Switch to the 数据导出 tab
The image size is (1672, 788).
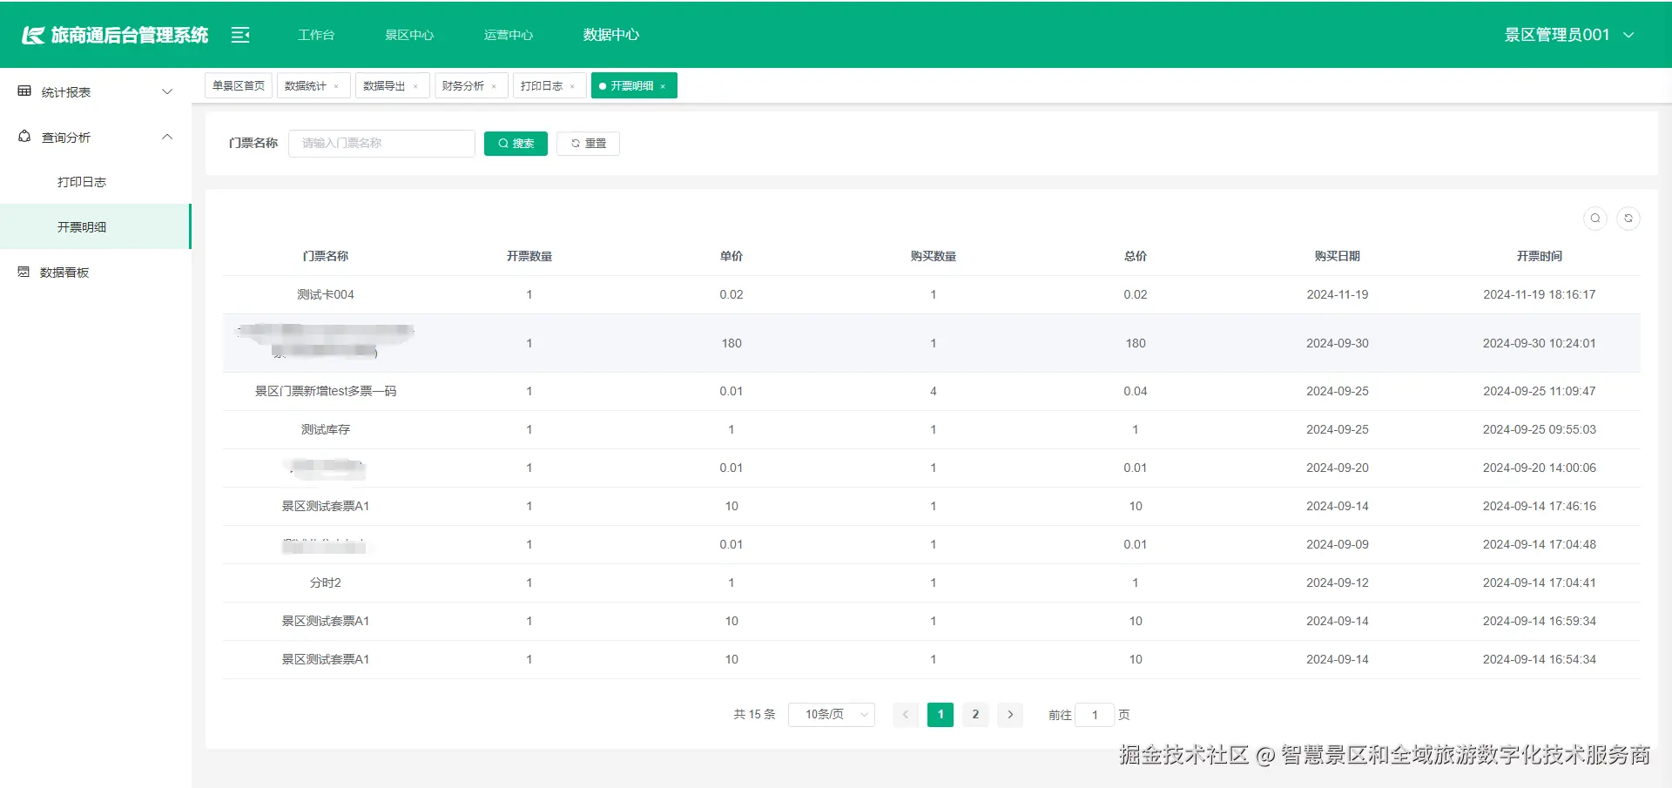point(383,85)
